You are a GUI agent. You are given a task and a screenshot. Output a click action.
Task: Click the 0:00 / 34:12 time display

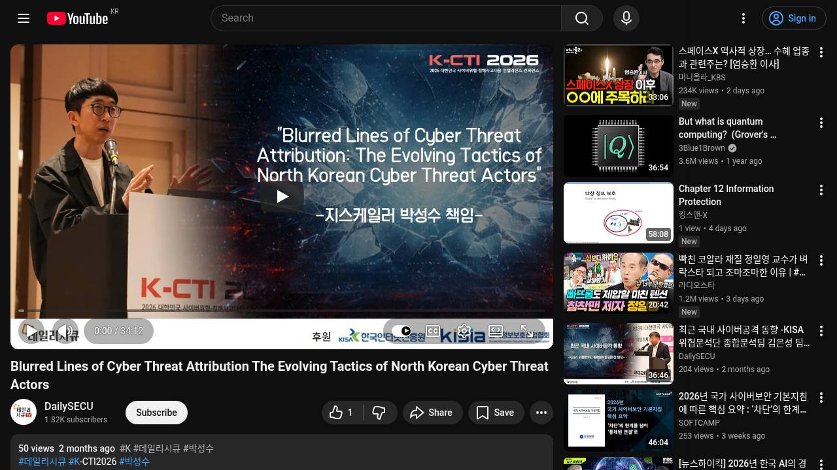pos(118,331)
